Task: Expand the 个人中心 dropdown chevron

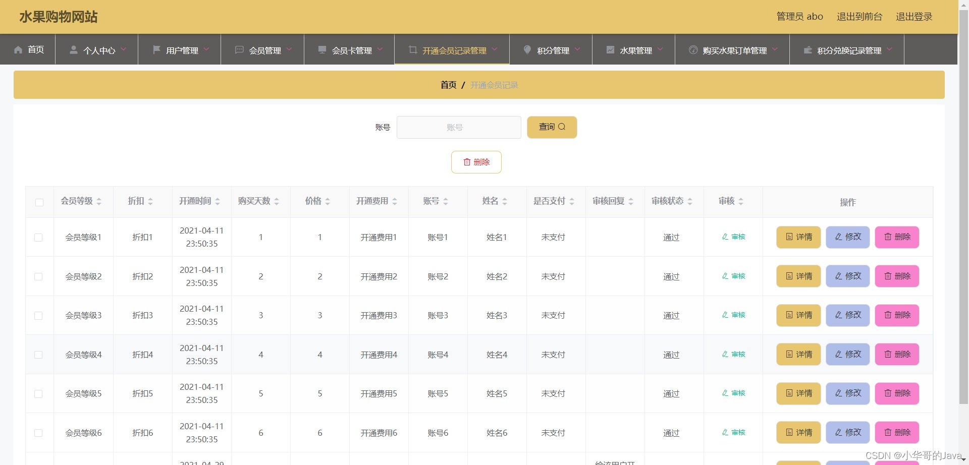Action: pyautogui.click(x=124, y=49)
